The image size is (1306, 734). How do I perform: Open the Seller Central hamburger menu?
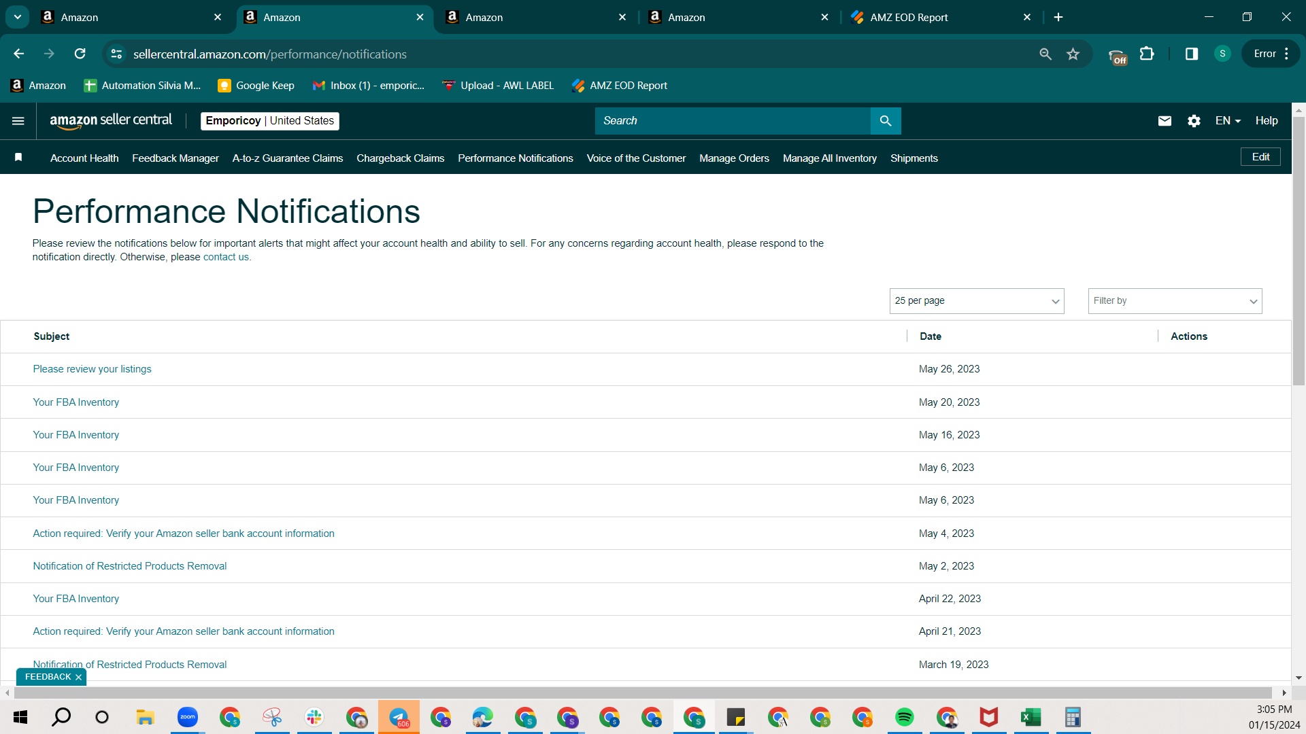tap(18, 121)
